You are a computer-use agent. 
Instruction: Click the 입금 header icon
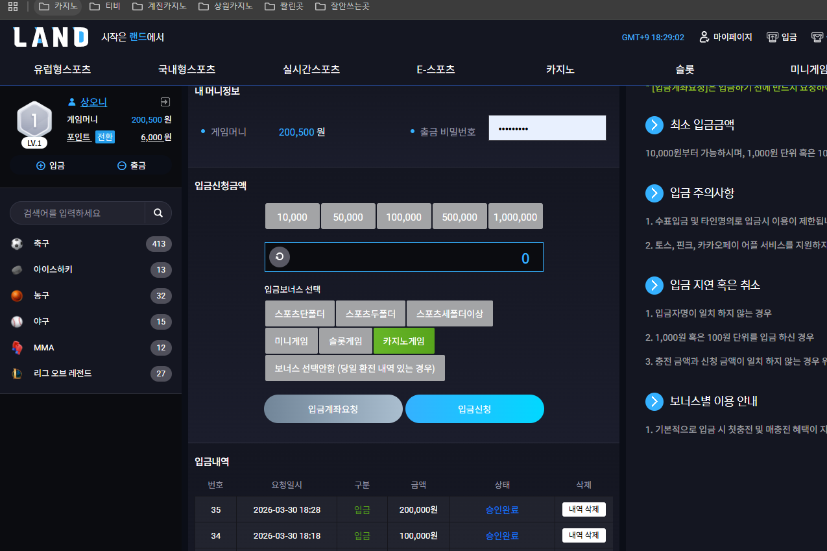coord(772,37)
